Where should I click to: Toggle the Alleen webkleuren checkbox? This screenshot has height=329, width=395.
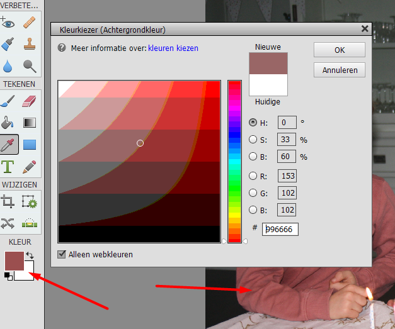click(62, 255)
